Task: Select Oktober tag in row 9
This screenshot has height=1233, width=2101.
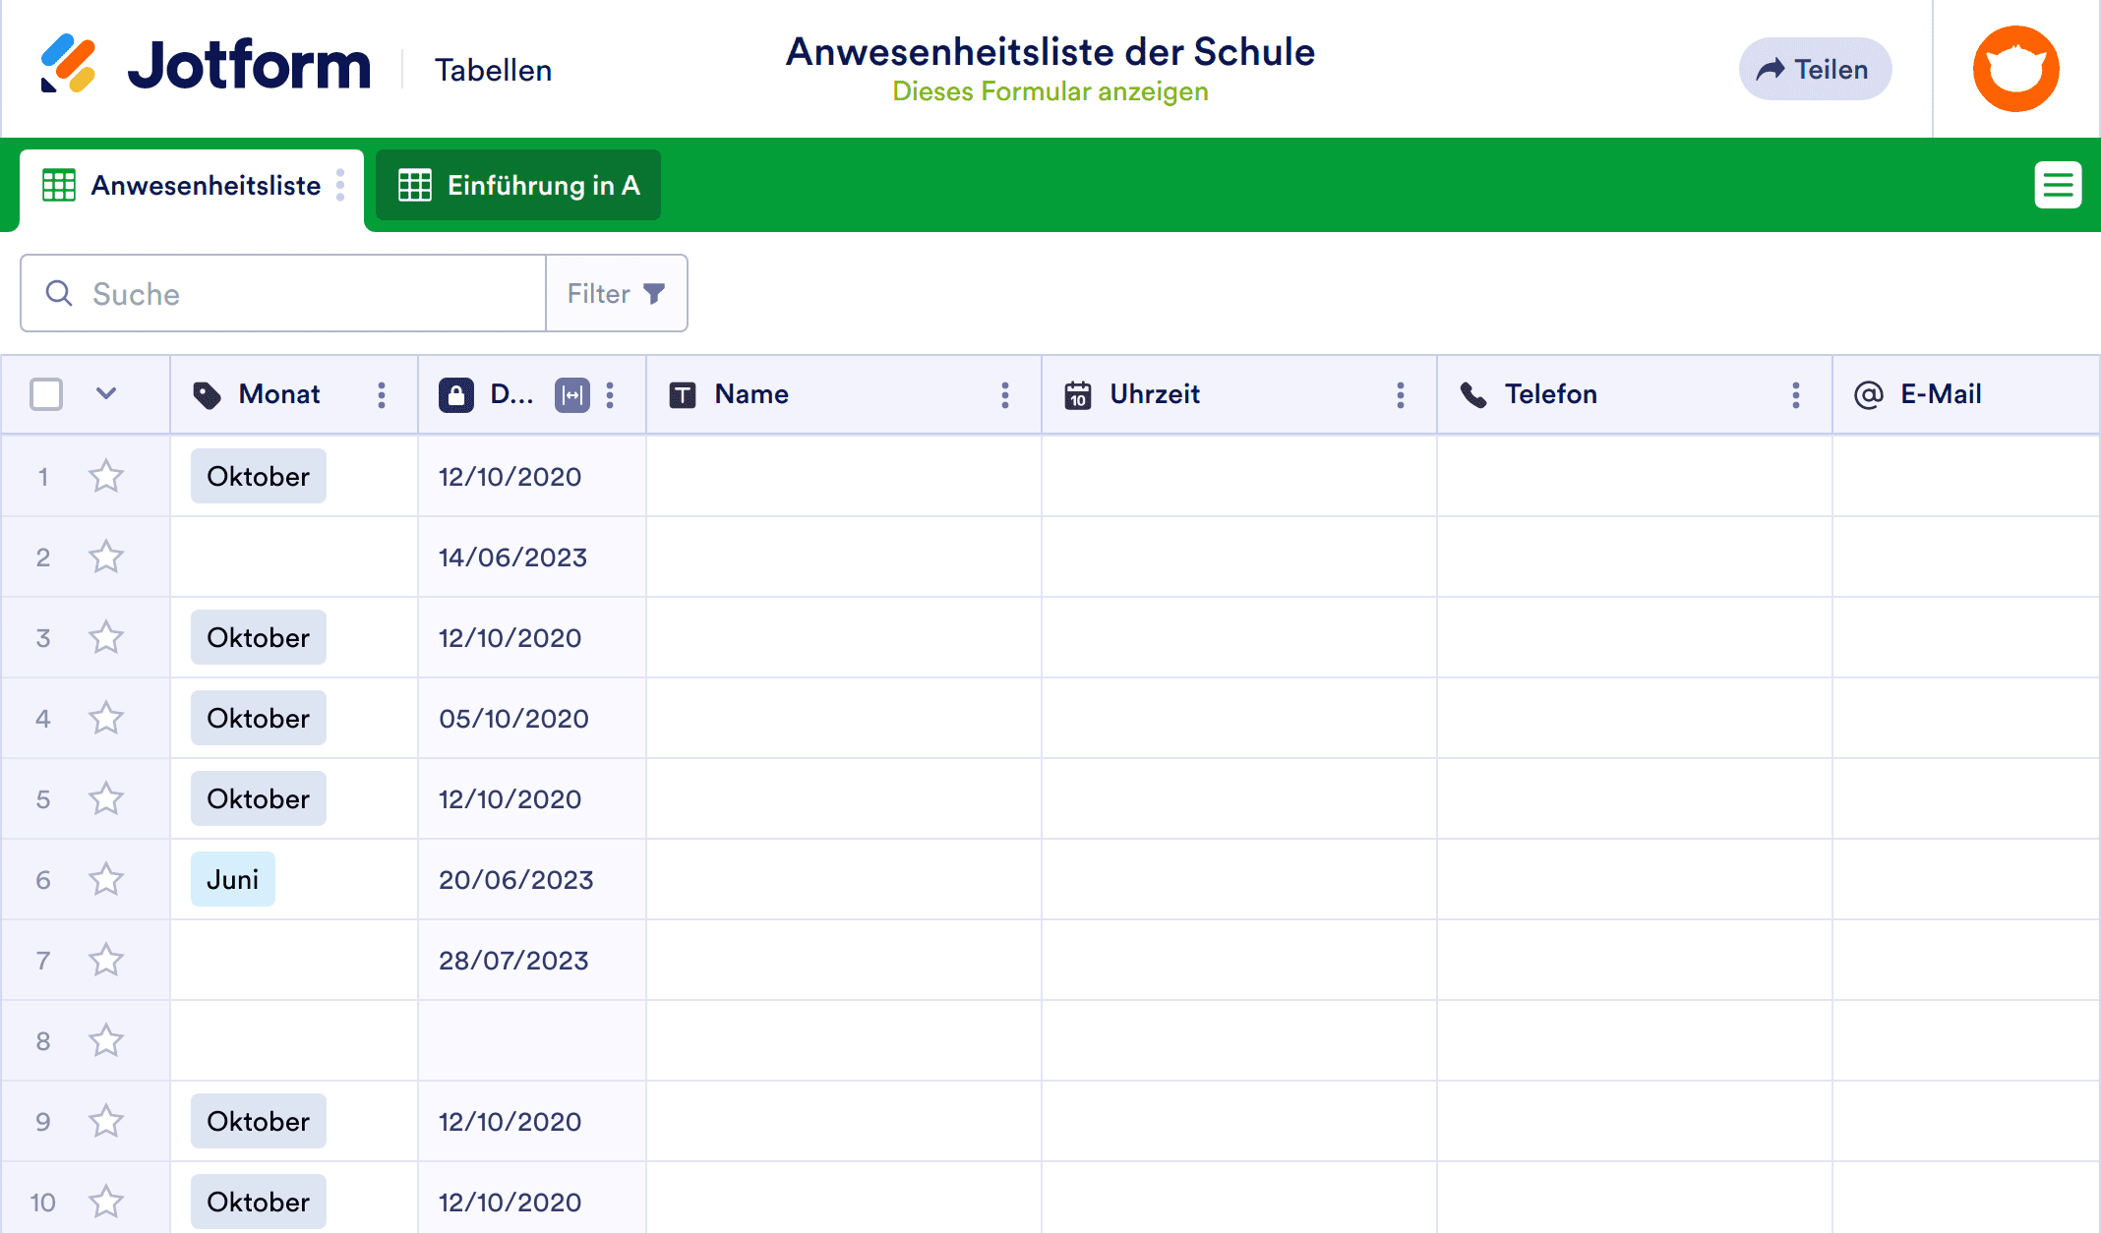Action: tap(259, 1121)
